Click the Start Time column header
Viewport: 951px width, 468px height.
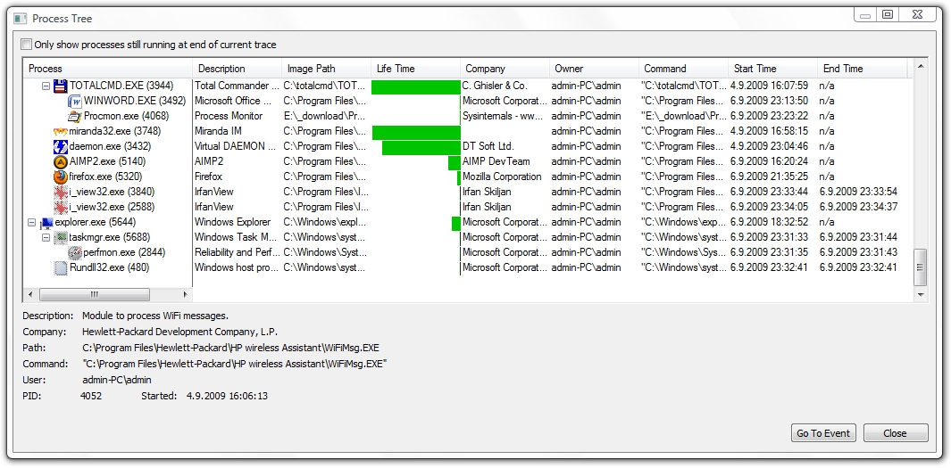[772, 69]
